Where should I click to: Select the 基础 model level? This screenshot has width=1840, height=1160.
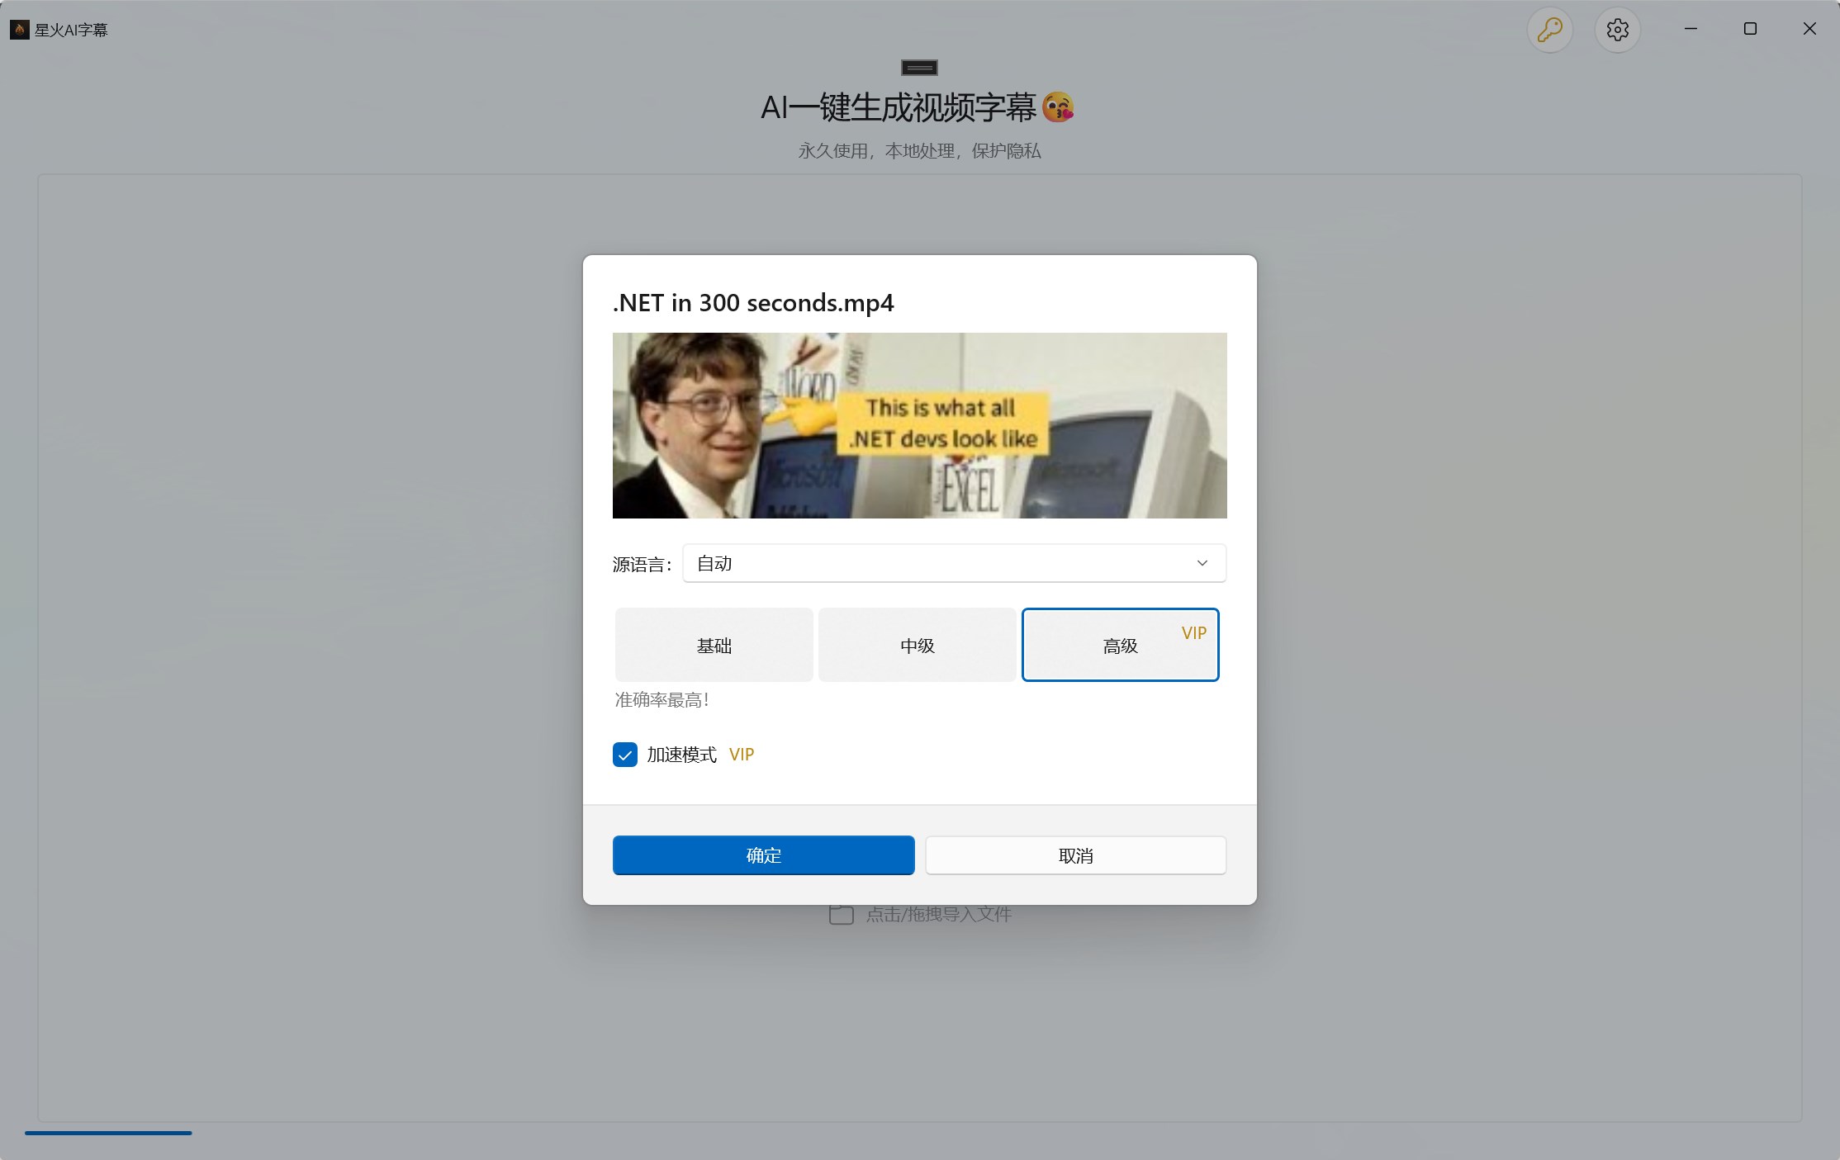point(714,645)
